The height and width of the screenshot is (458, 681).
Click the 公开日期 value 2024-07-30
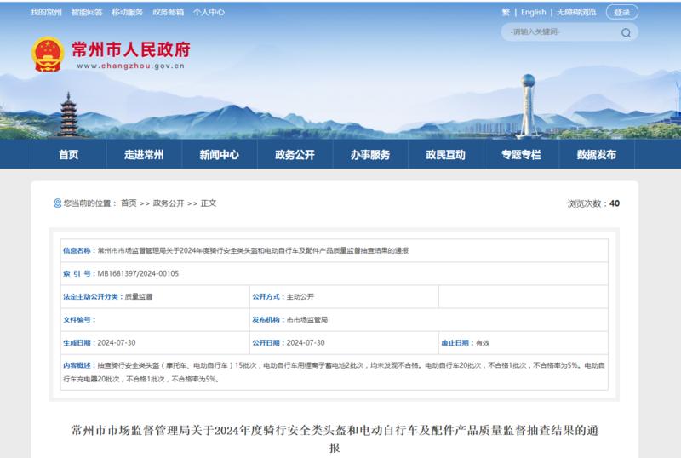(306, 343)
